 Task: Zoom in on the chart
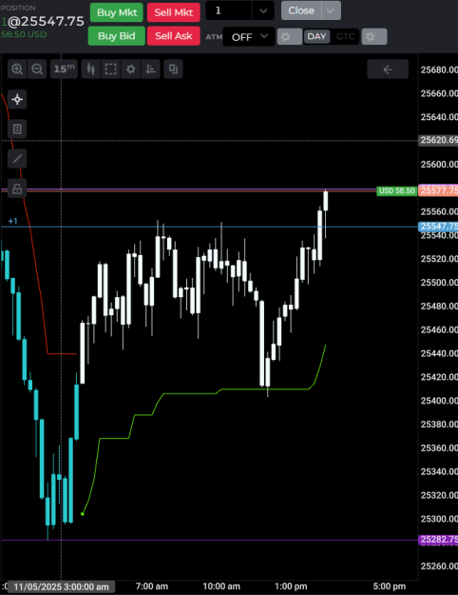point(17,69)
